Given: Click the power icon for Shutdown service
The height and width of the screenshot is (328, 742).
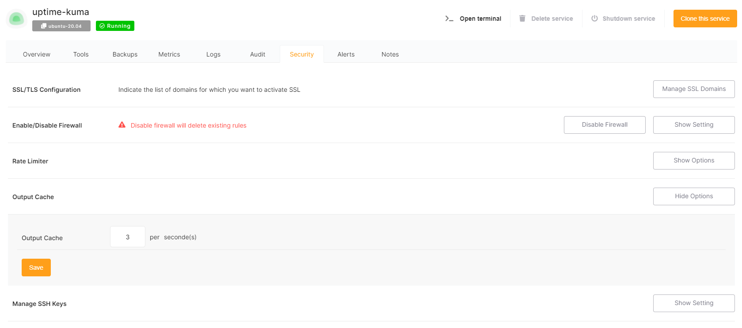Looking at the screenshot, I should click(x=594, y=19).
